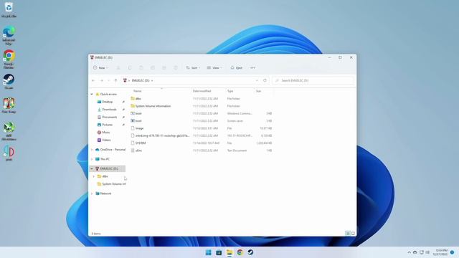Expand the OneDrive - Personal node
The height and width of the screenshot is (258, 459).
tap(92, 150)
